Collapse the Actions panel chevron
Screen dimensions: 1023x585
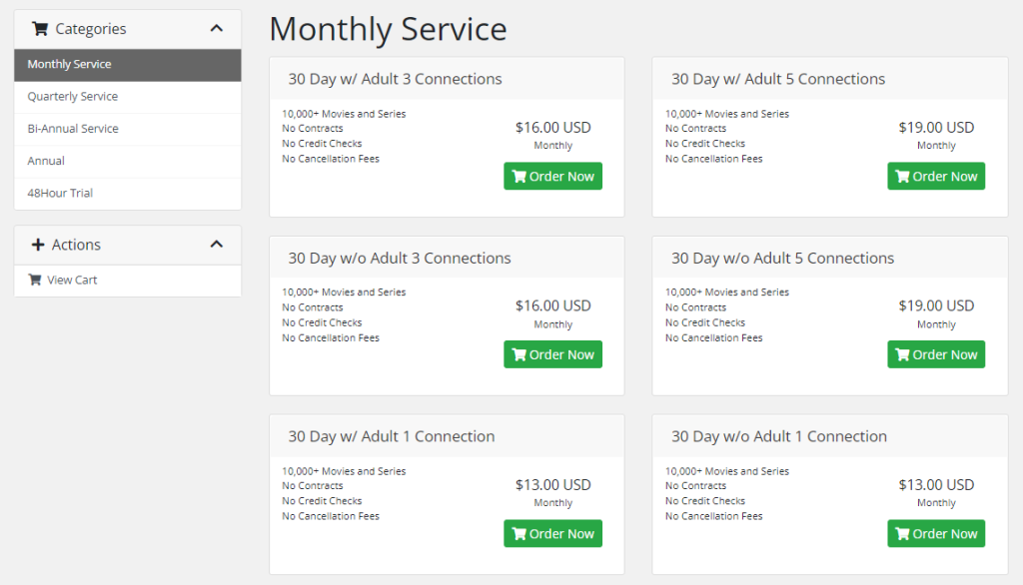coord(217,245)
